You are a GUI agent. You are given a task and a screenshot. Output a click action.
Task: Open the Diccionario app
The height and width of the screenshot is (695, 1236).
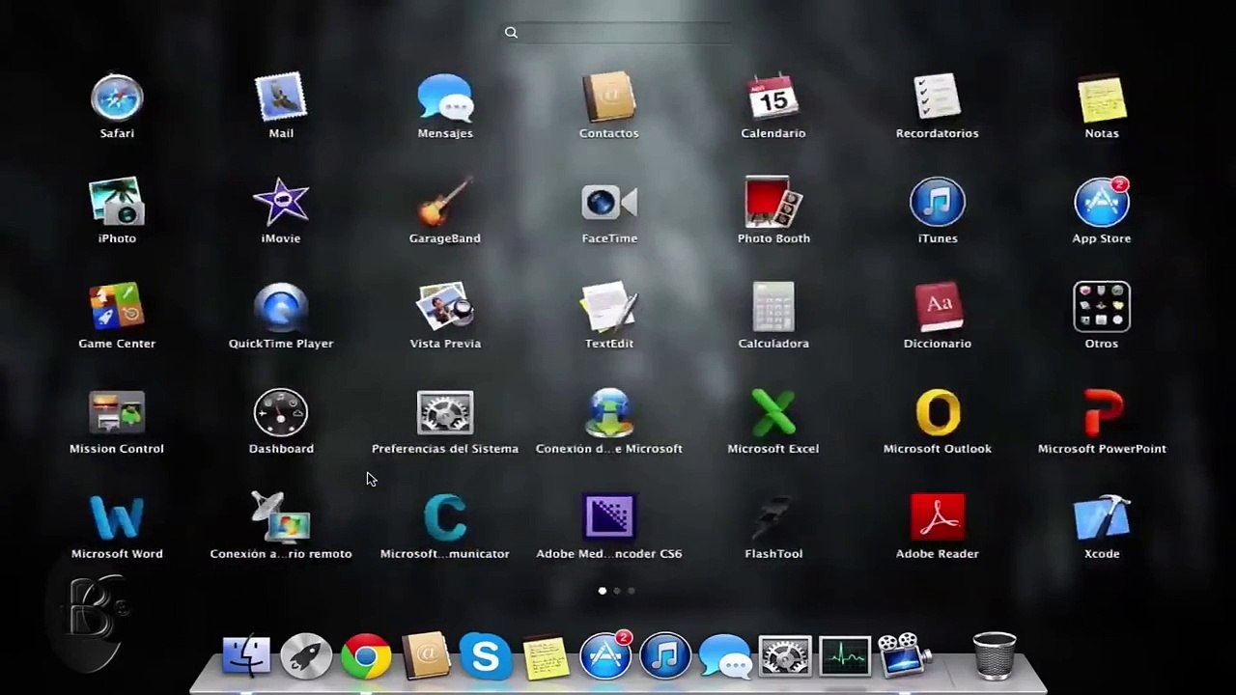(938, 309)
